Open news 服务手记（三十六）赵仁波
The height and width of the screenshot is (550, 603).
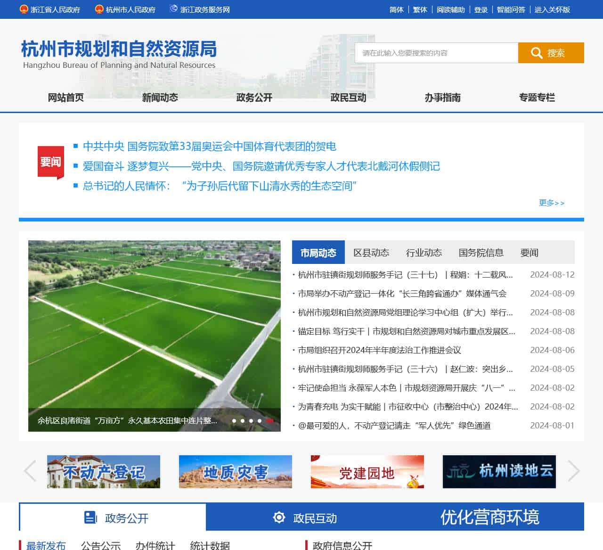click(406, 369)
